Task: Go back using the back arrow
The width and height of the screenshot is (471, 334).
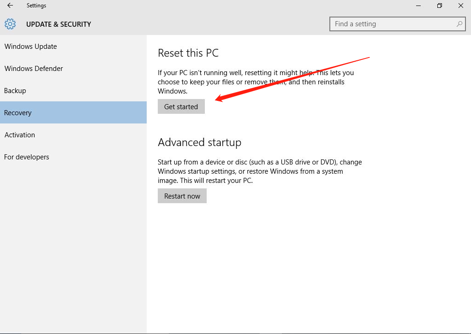Action: [x=10, y=6]
